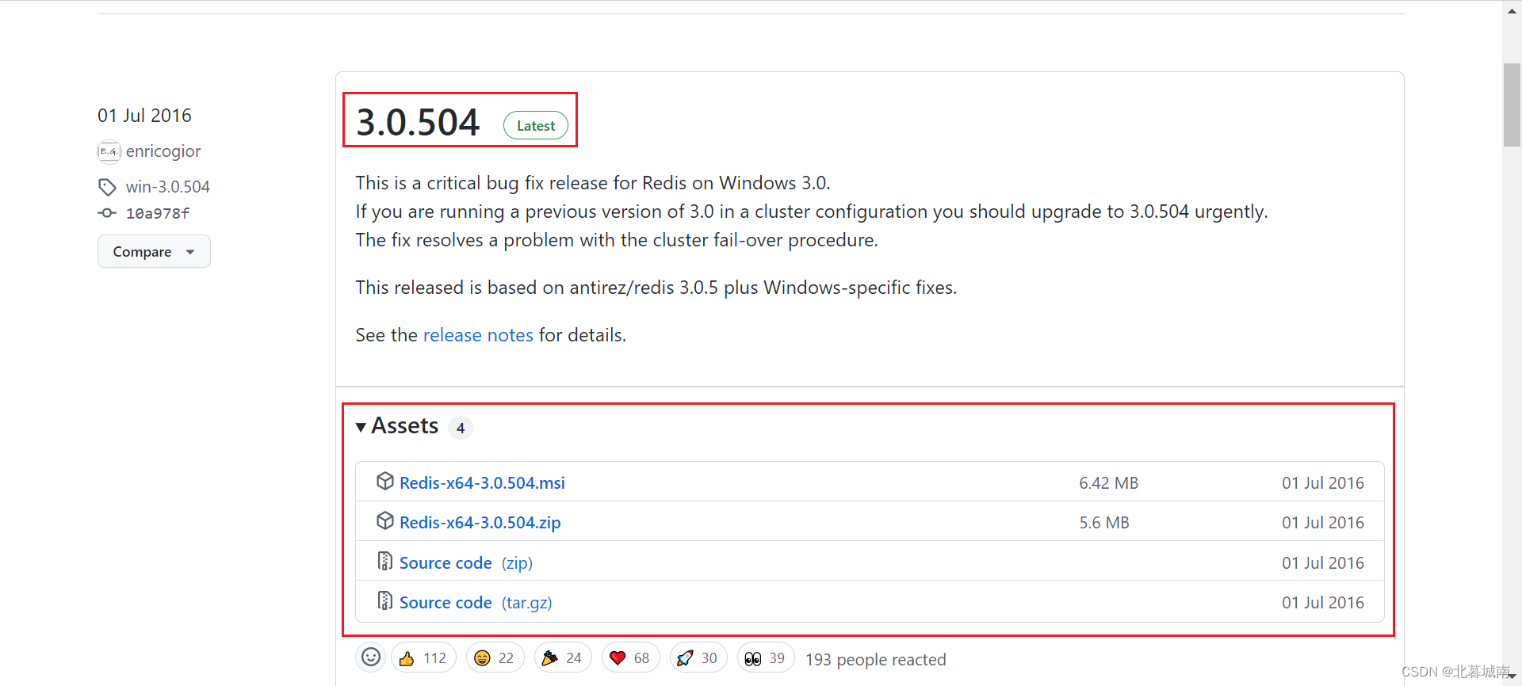Screen dimensions: 1522x686
Task: Click the scrollbar down arrow
Action: pyautogui.click(x=1512, y=676)
